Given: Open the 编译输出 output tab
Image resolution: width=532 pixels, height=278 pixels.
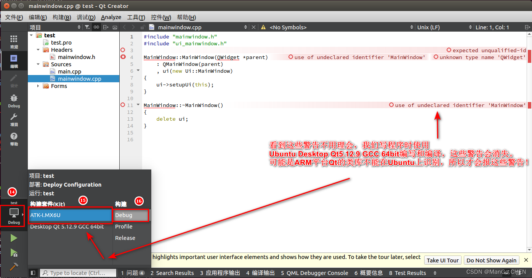Looking at the screenshot, I should [x=260, y=273].
